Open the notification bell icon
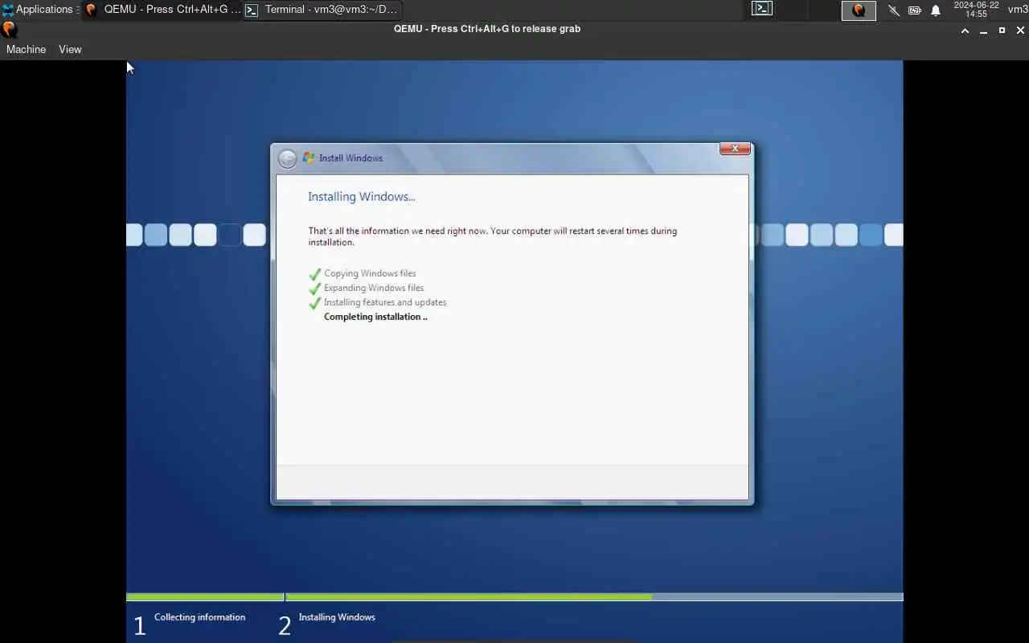This screenshot has height=643, width=1029. point(936,10)
